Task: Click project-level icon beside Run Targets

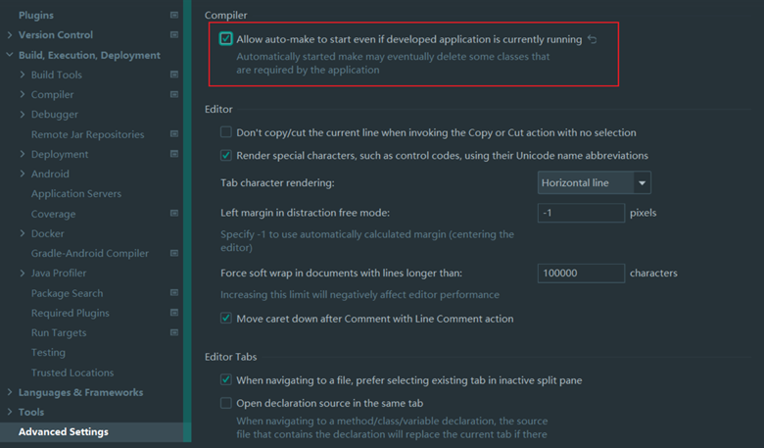Action: pyautogui.click(x=174, y=333)
